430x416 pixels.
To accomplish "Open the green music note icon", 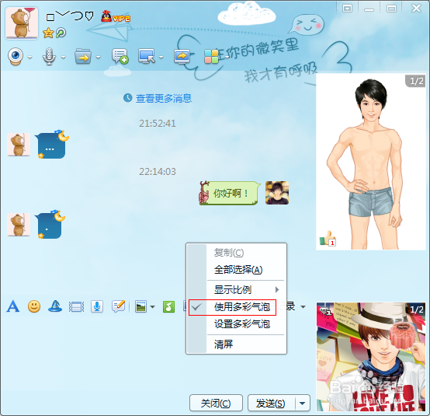I will pyautogui.click(x=168, y=306).
